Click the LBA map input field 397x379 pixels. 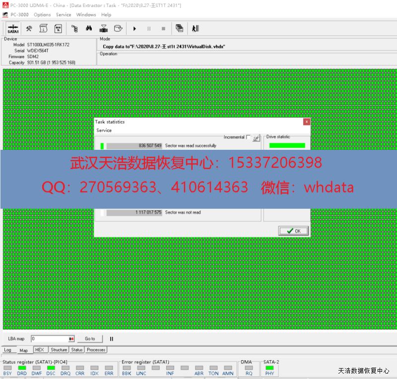point(50,339)
